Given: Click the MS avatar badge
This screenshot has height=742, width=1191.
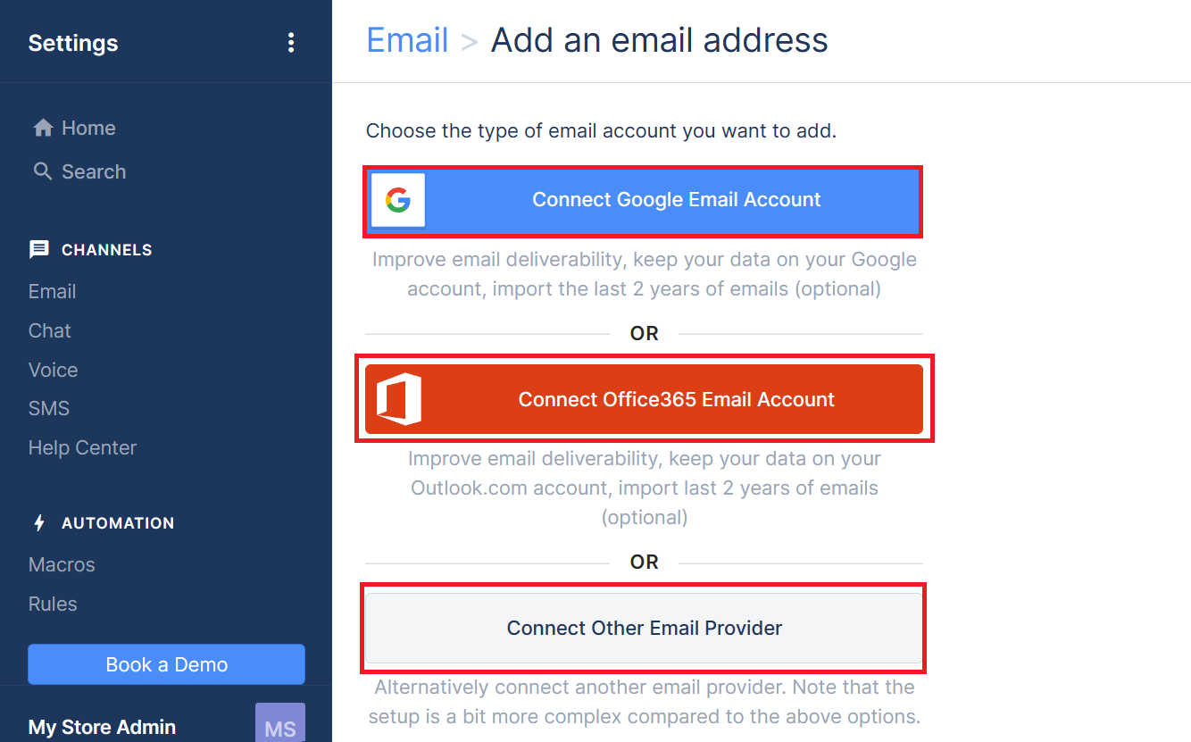Looking at the screenshot, I should click(280, 722).
